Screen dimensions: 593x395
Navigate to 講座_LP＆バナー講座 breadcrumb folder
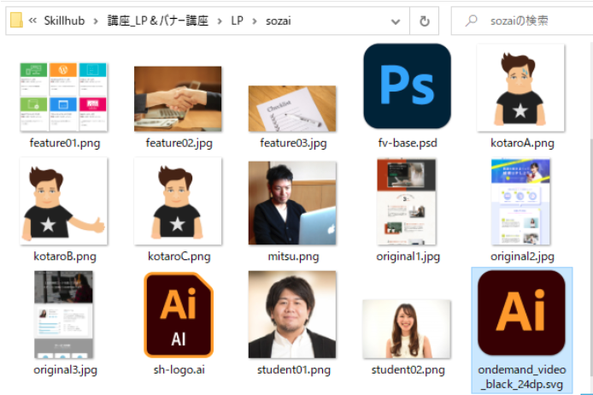click(x=158, y=21)
